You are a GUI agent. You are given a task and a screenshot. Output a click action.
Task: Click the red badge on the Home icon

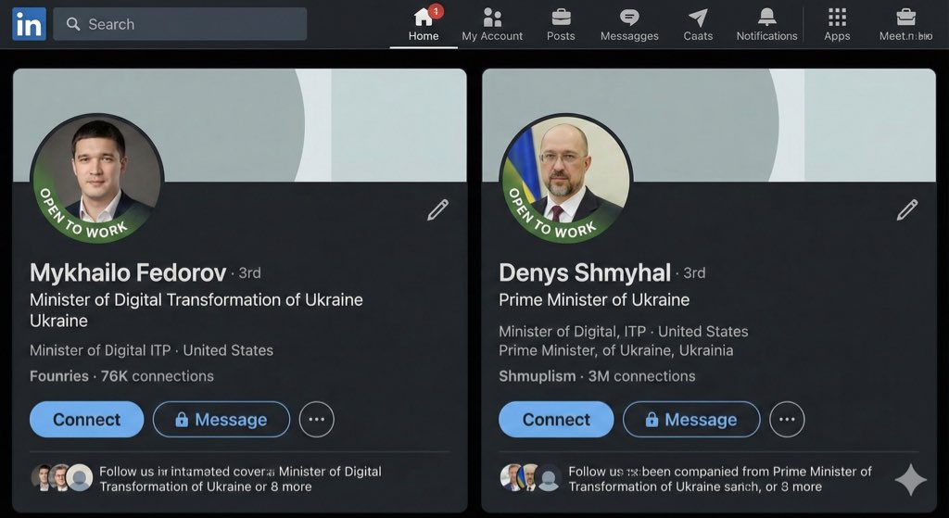coord(436,11)
